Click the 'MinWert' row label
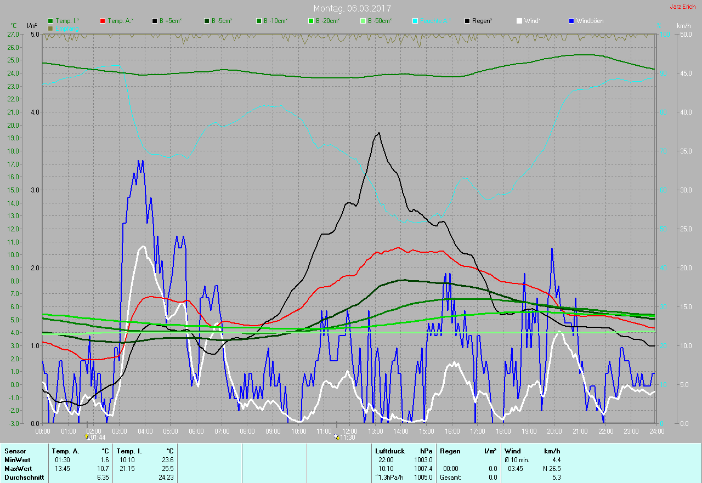 tap(16, 460)
